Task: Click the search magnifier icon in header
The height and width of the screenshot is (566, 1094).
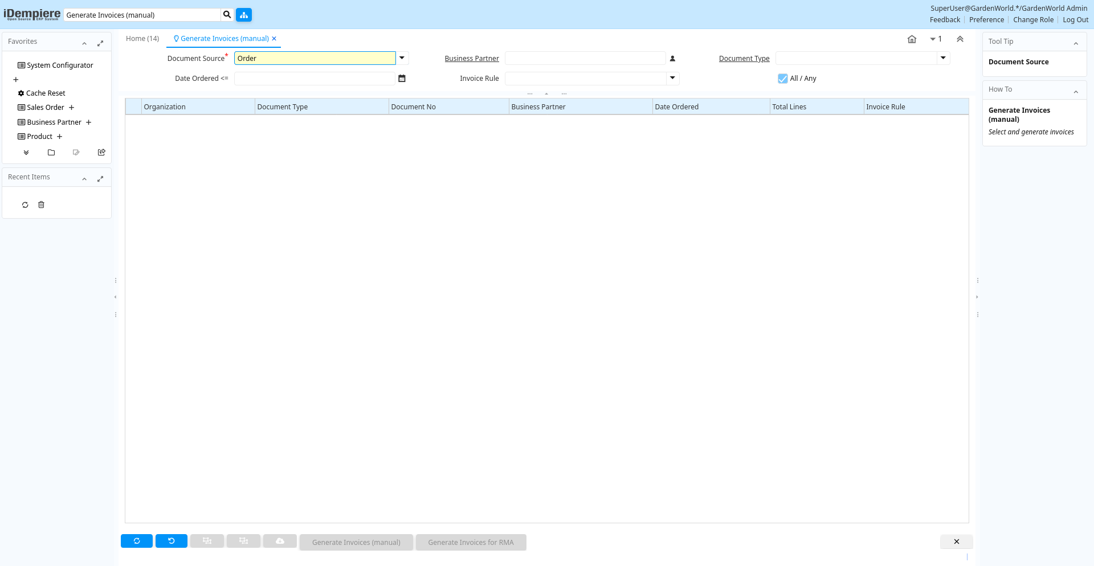Action: 227,15
